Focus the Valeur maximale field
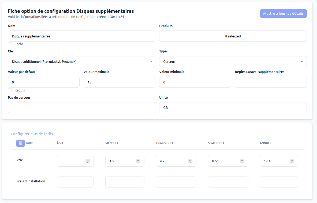Viewport: 317px width, 203px height. (x=119, y=82)
